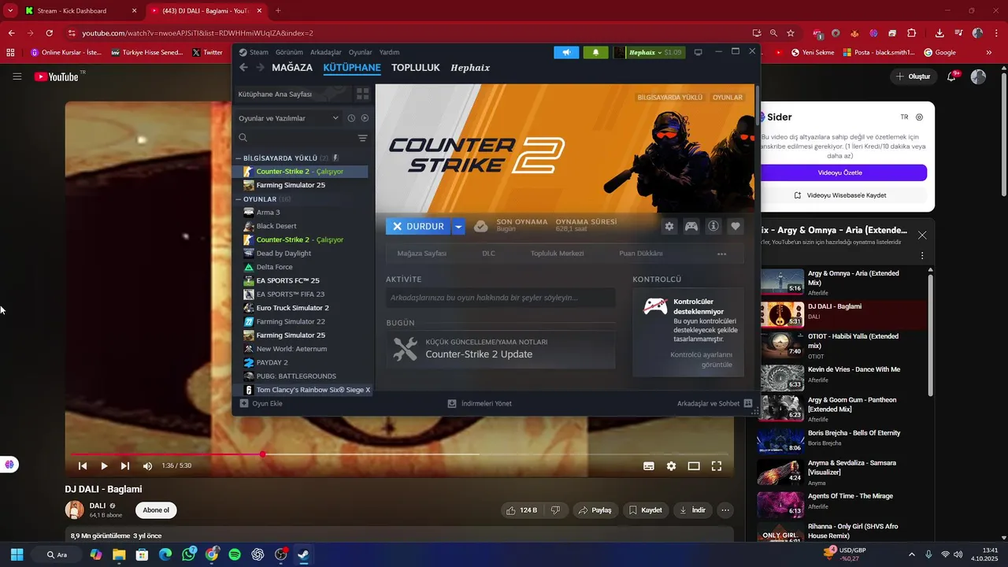Open KÜTÜPHANE tab in Steam
The width and height of the screenshot is (1008, 567).
coord(352,68)
